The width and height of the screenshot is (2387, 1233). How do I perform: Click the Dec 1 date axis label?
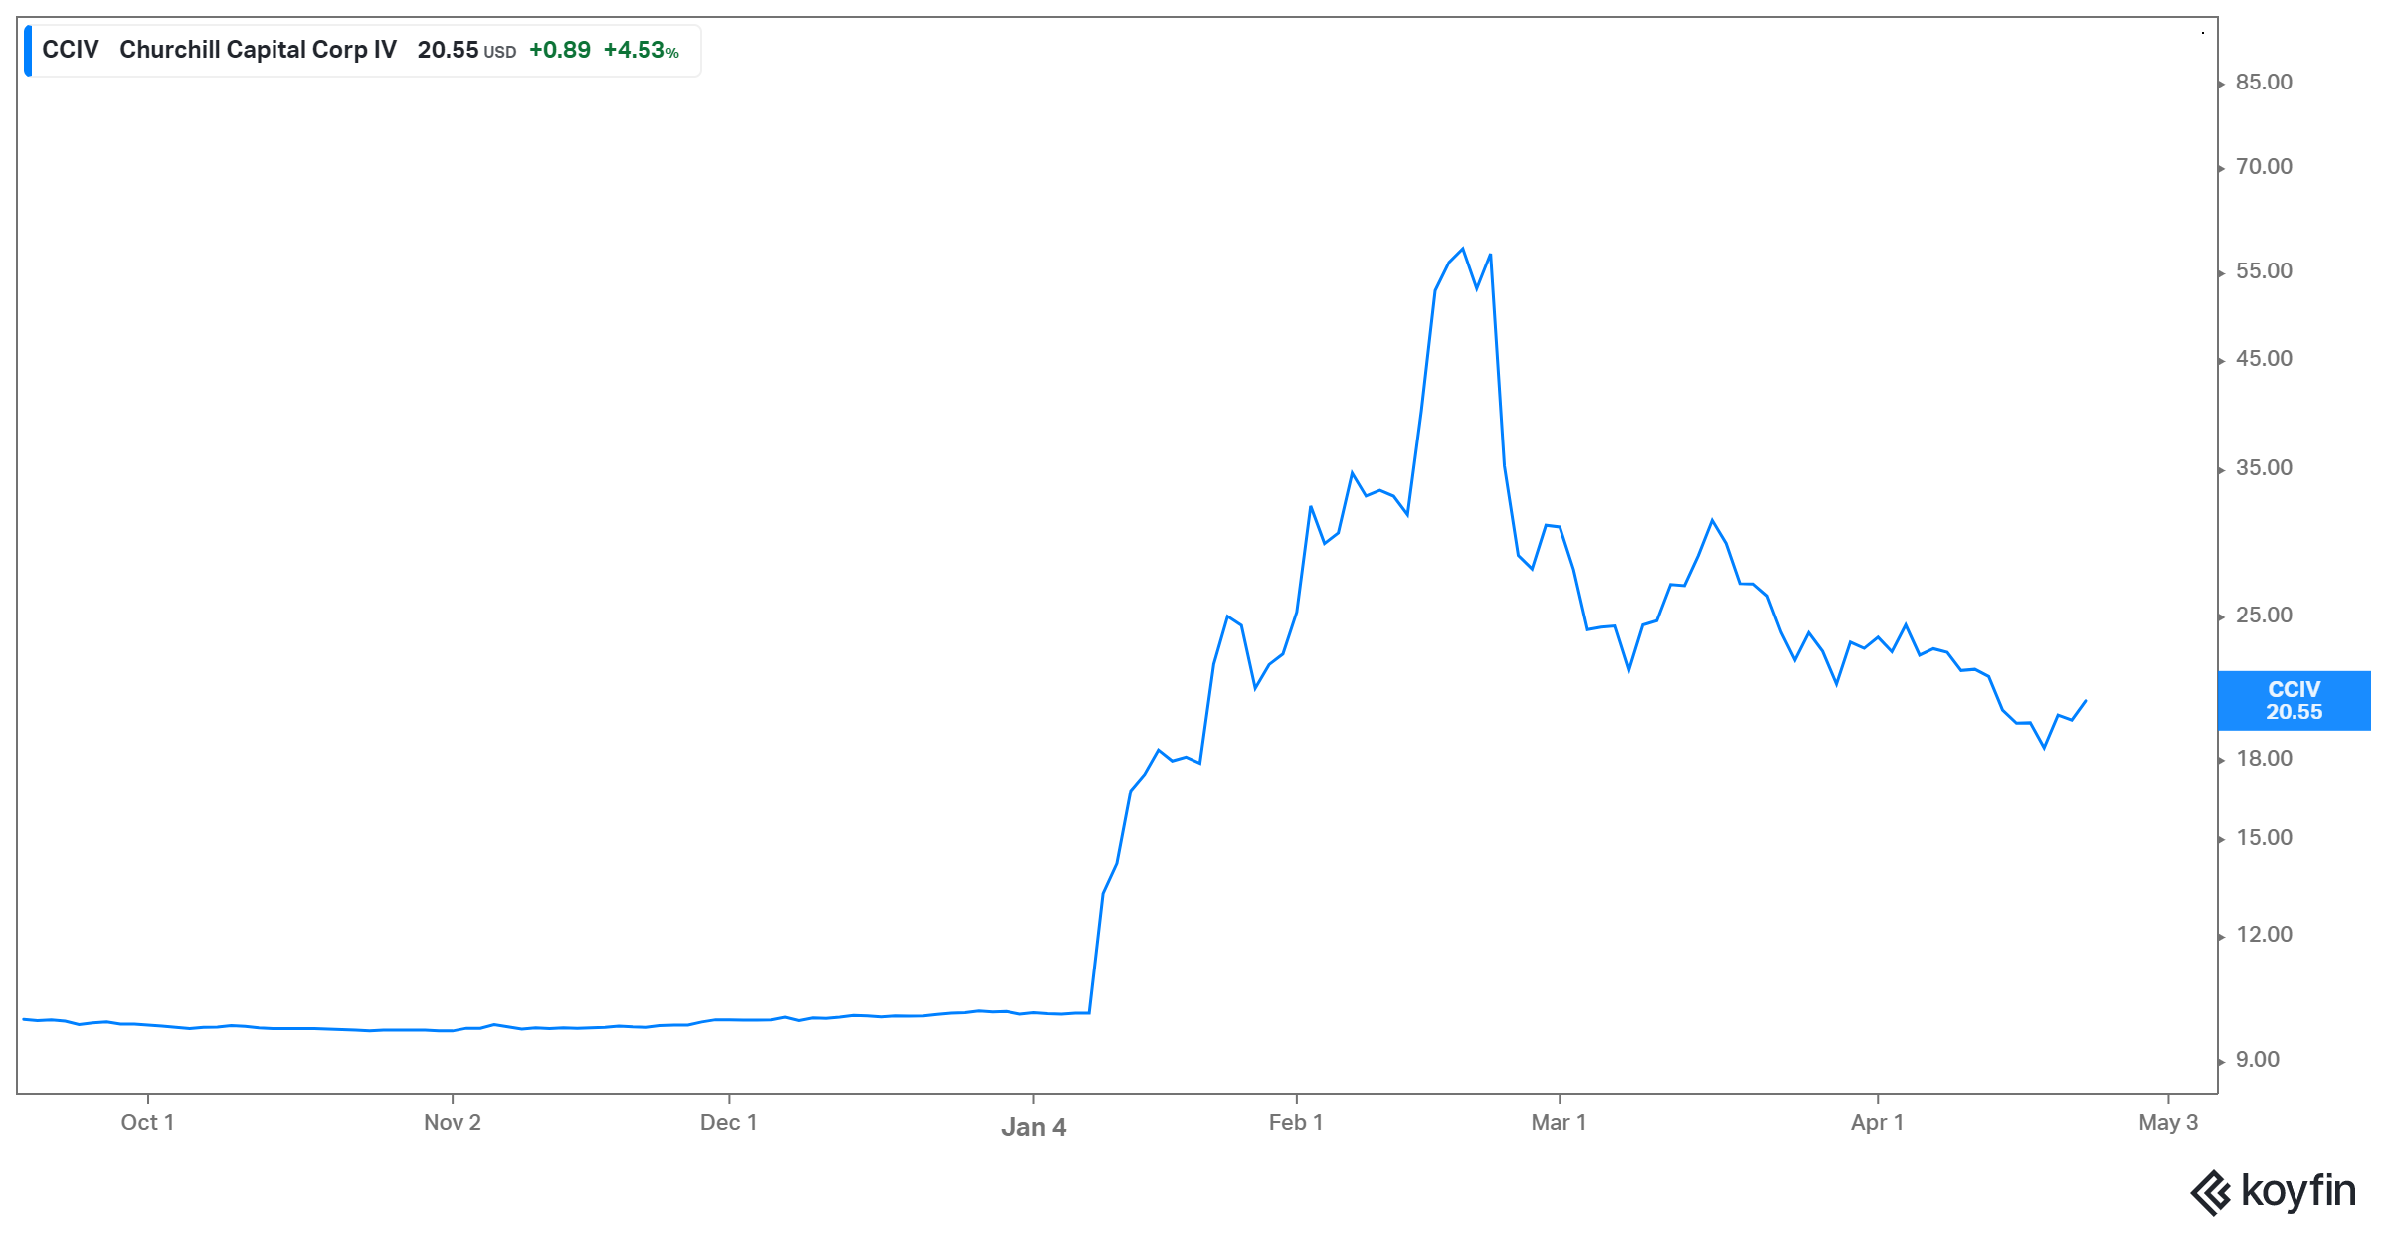(x=729, y=1122)
